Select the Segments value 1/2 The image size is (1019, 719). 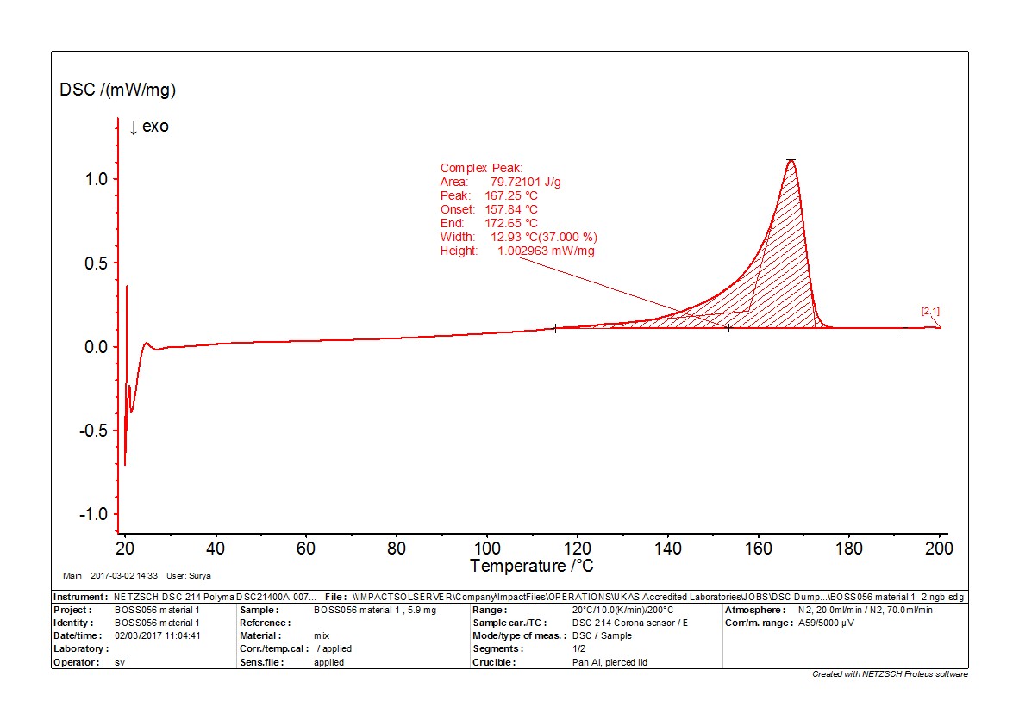point(579,649)
